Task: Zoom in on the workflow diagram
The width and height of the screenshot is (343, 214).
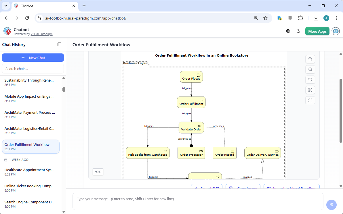Action: pyautogui.click(x=310, y=59)
